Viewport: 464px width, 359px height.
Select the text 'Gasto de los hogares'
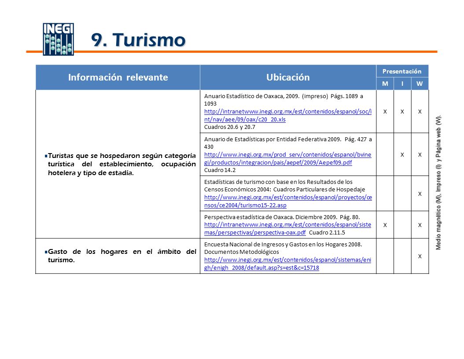click(88, 252)
